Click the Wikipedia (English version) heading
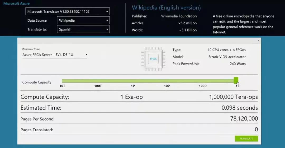The width and height of the screenshot is (285, 148). coord(166,8)
